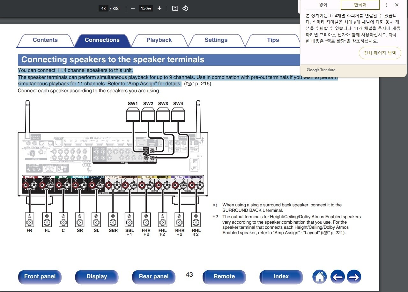
Task: Edit the page number field showing 43
Action: (x=103, y=8)
